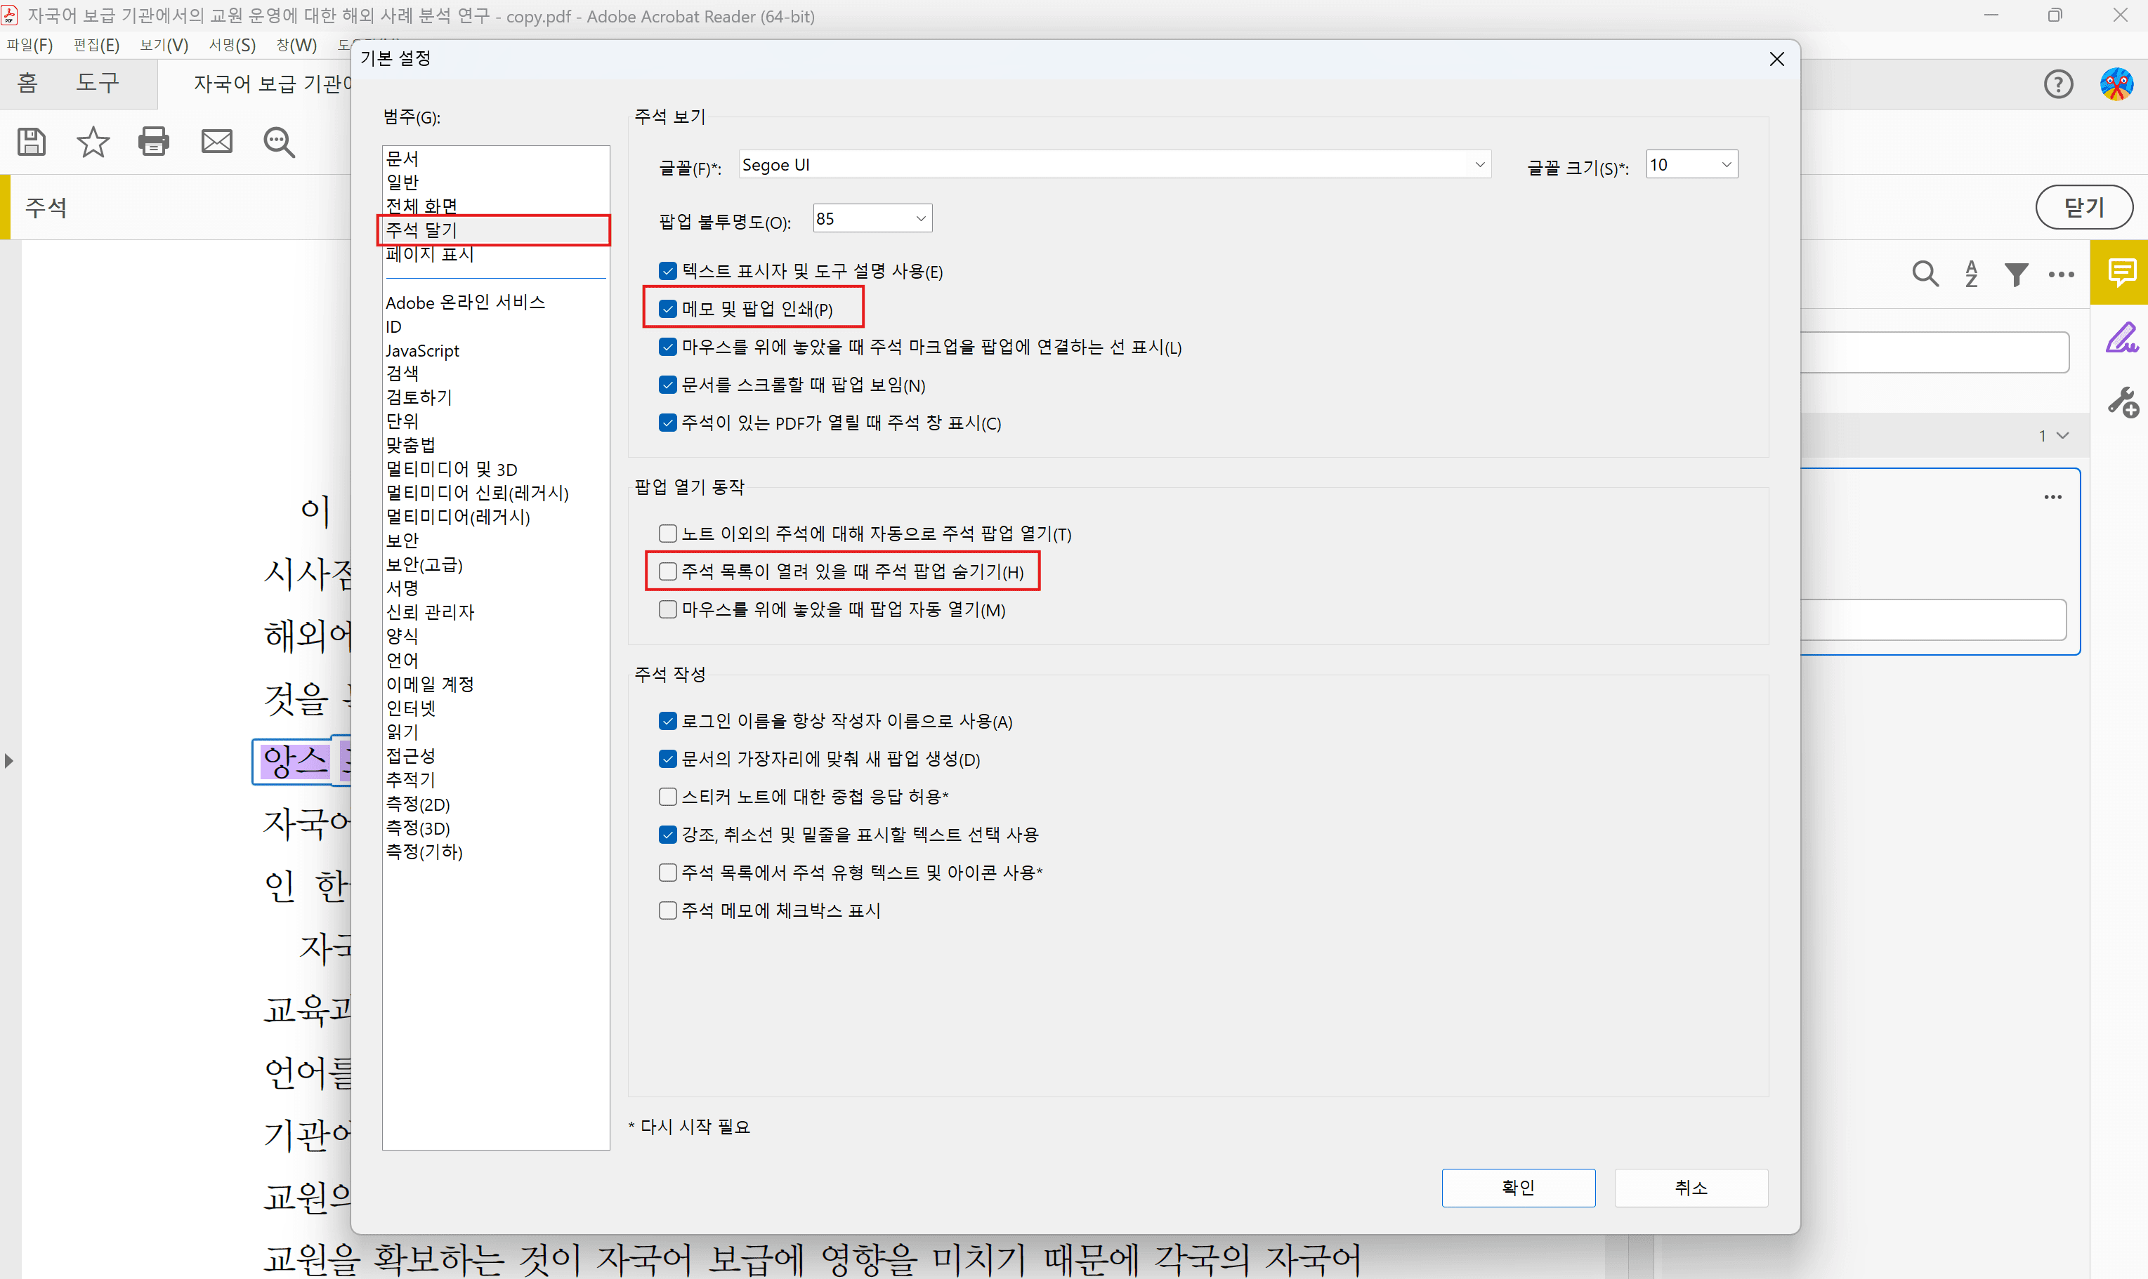Click the reply input field in comment card
Viewport: 2148px width, 1279px height.
1933,620
